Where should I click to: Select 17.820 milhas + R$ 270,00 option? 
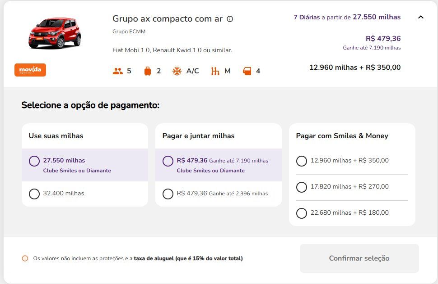click(301, 187)
